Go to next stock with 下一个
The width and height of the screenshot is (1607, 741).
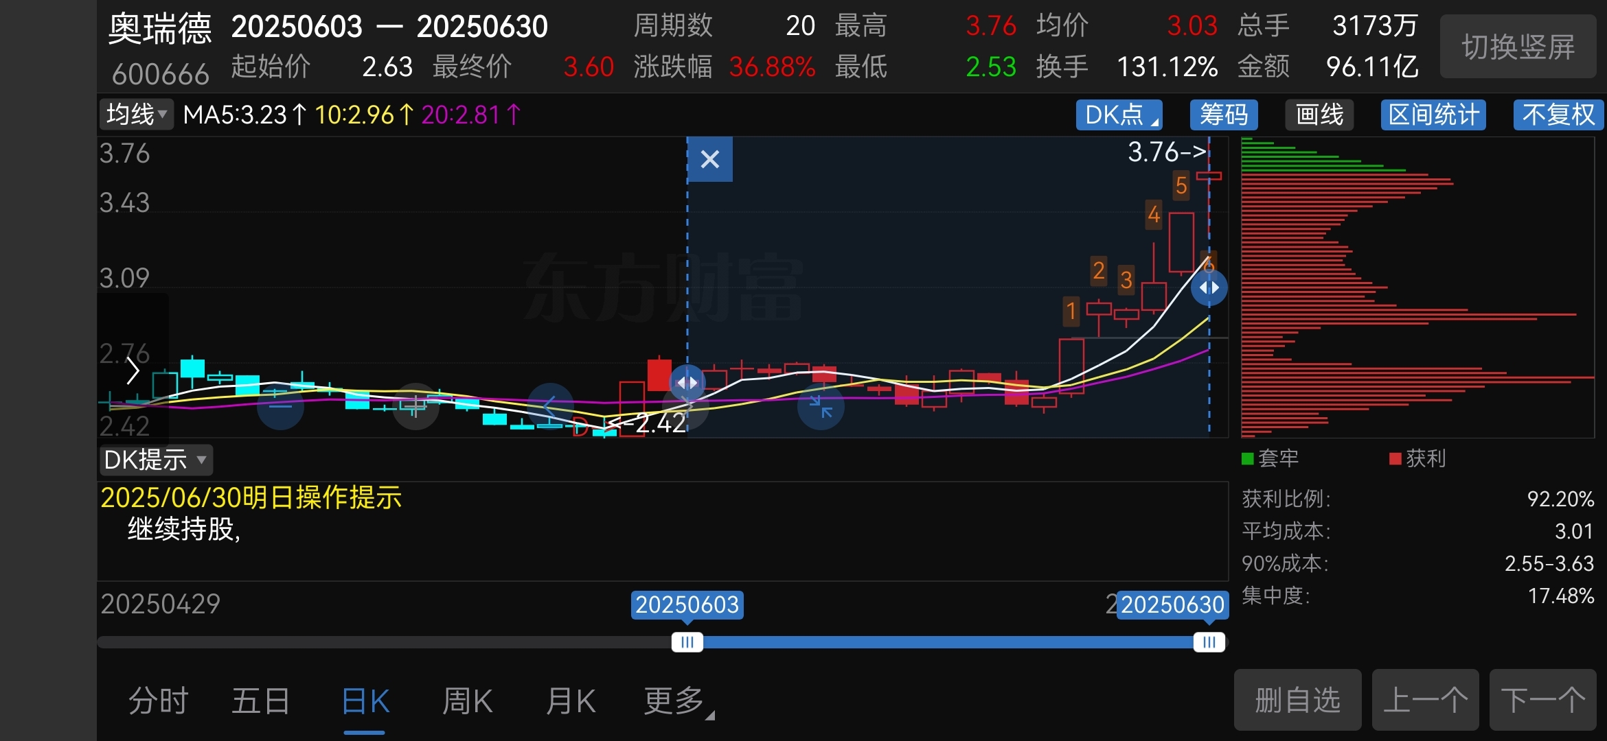point(1543,700)
